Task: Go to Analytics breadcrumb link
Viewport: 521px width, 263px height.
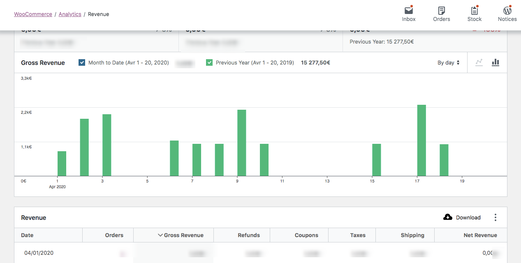Action: 70,14
